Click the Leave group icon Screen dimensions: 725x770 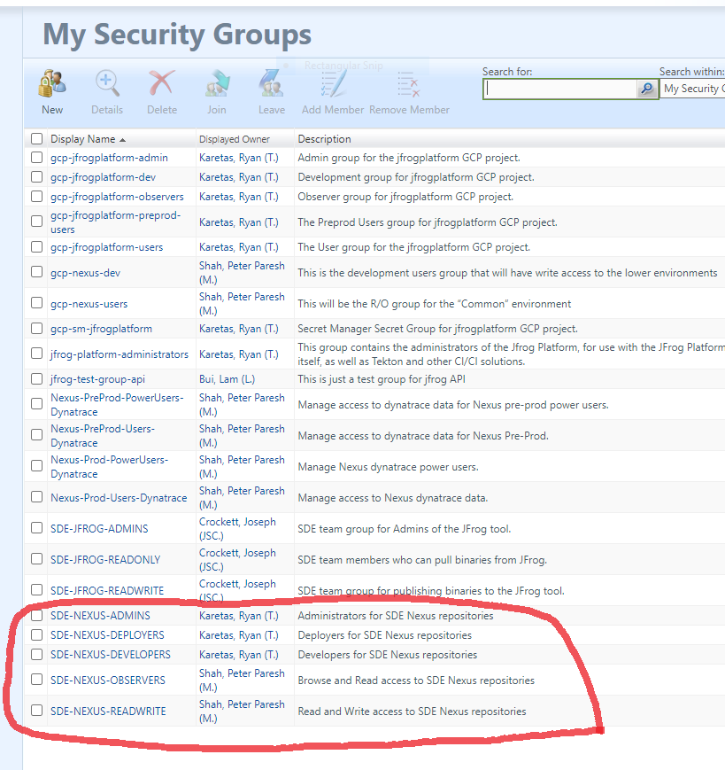[x=271, y=82]
